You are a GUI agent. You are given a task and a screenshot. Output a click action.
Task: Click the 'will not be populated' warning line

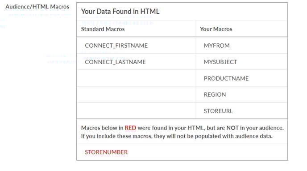click(x=177, y=136)
